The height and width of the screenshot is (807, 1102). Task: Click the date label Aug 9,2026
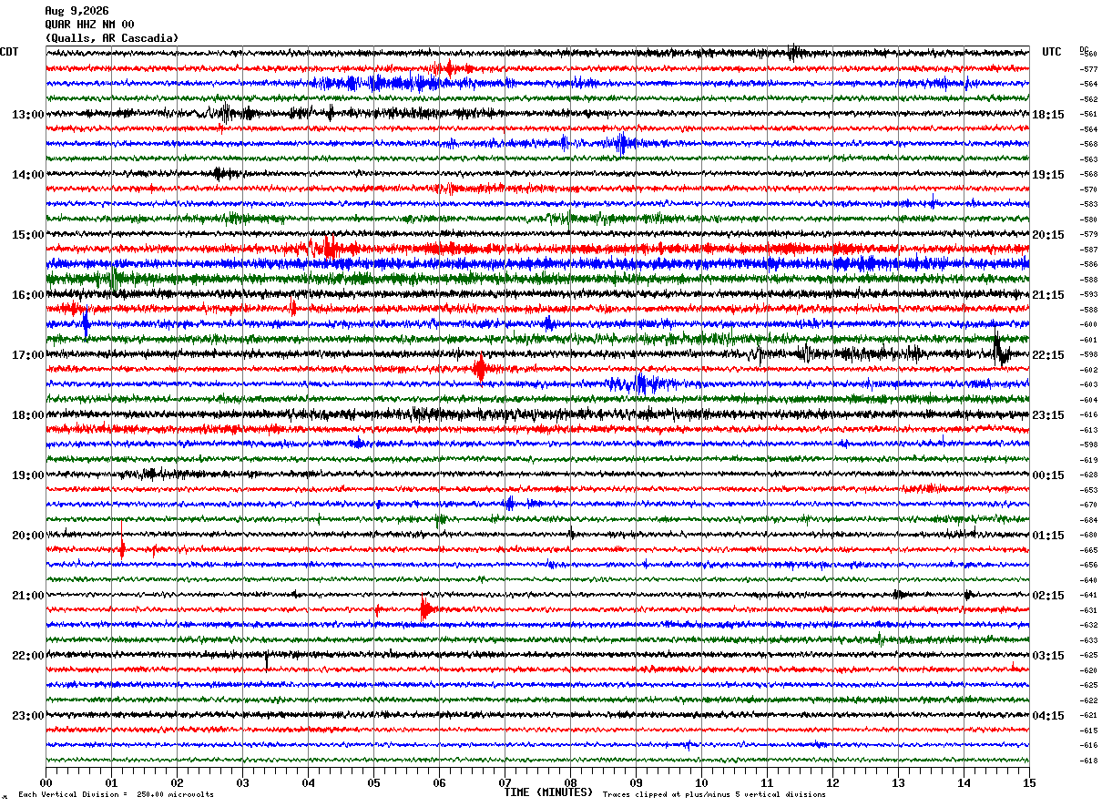coord(77,11)
